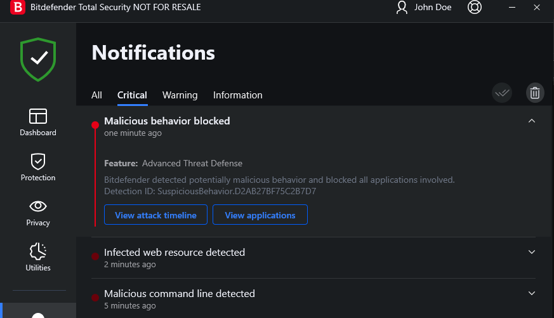Expand the Infected web resource detected entry

coord(532,252)
